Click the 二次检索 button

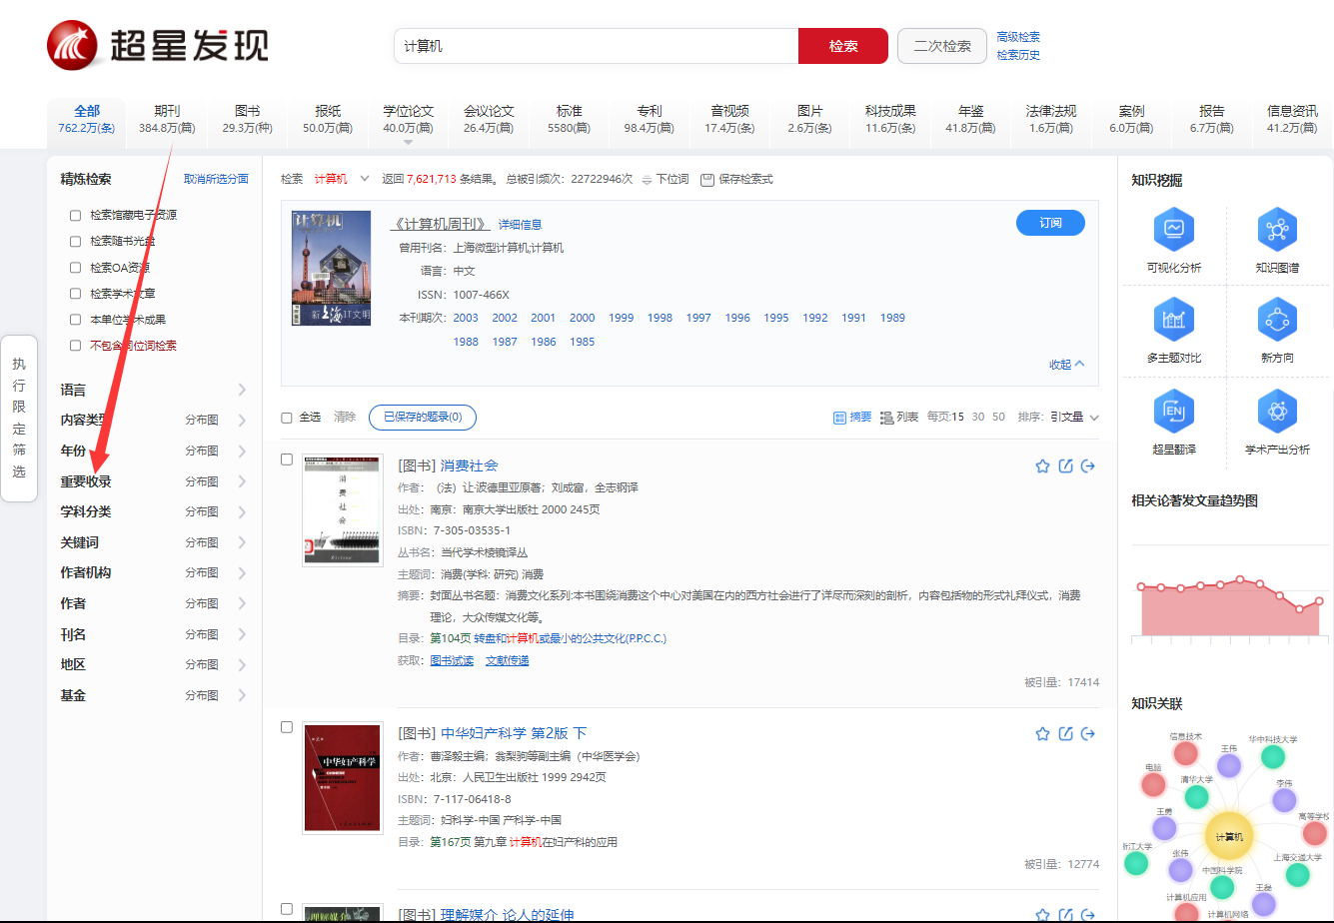coord(942,46)
